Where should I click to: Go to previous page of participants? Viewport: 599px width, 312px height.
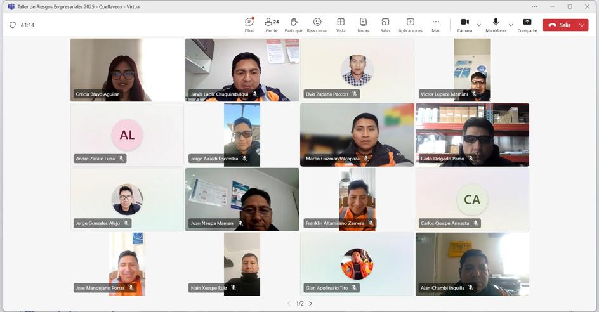289,304
